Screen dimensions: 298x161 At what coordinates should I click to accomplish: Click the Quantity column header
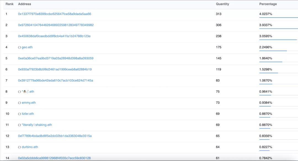pos(222,4)
